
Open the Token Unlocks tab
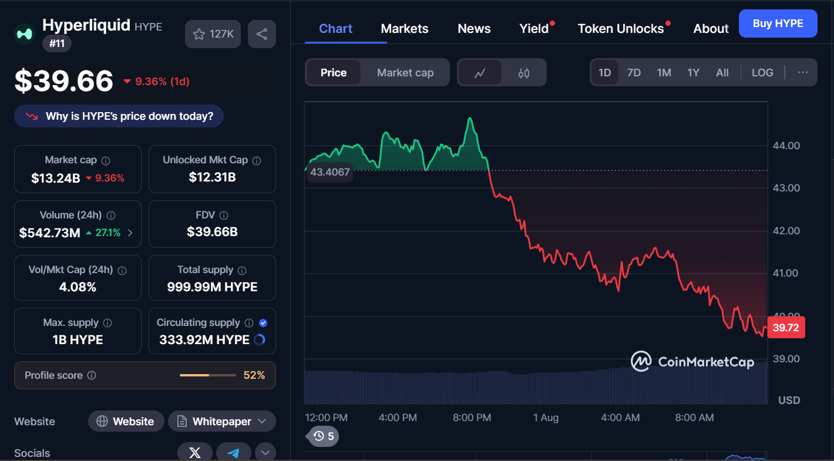click(621, 29)
